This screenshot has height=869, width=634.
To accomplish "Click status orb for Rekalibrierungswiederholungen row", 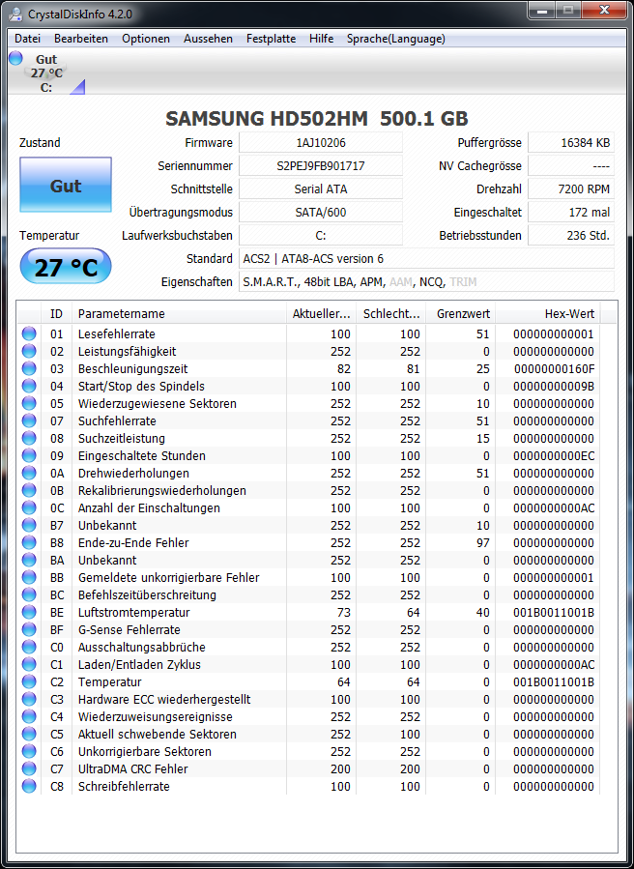I will pyautogui.click(x=29, y=490).
